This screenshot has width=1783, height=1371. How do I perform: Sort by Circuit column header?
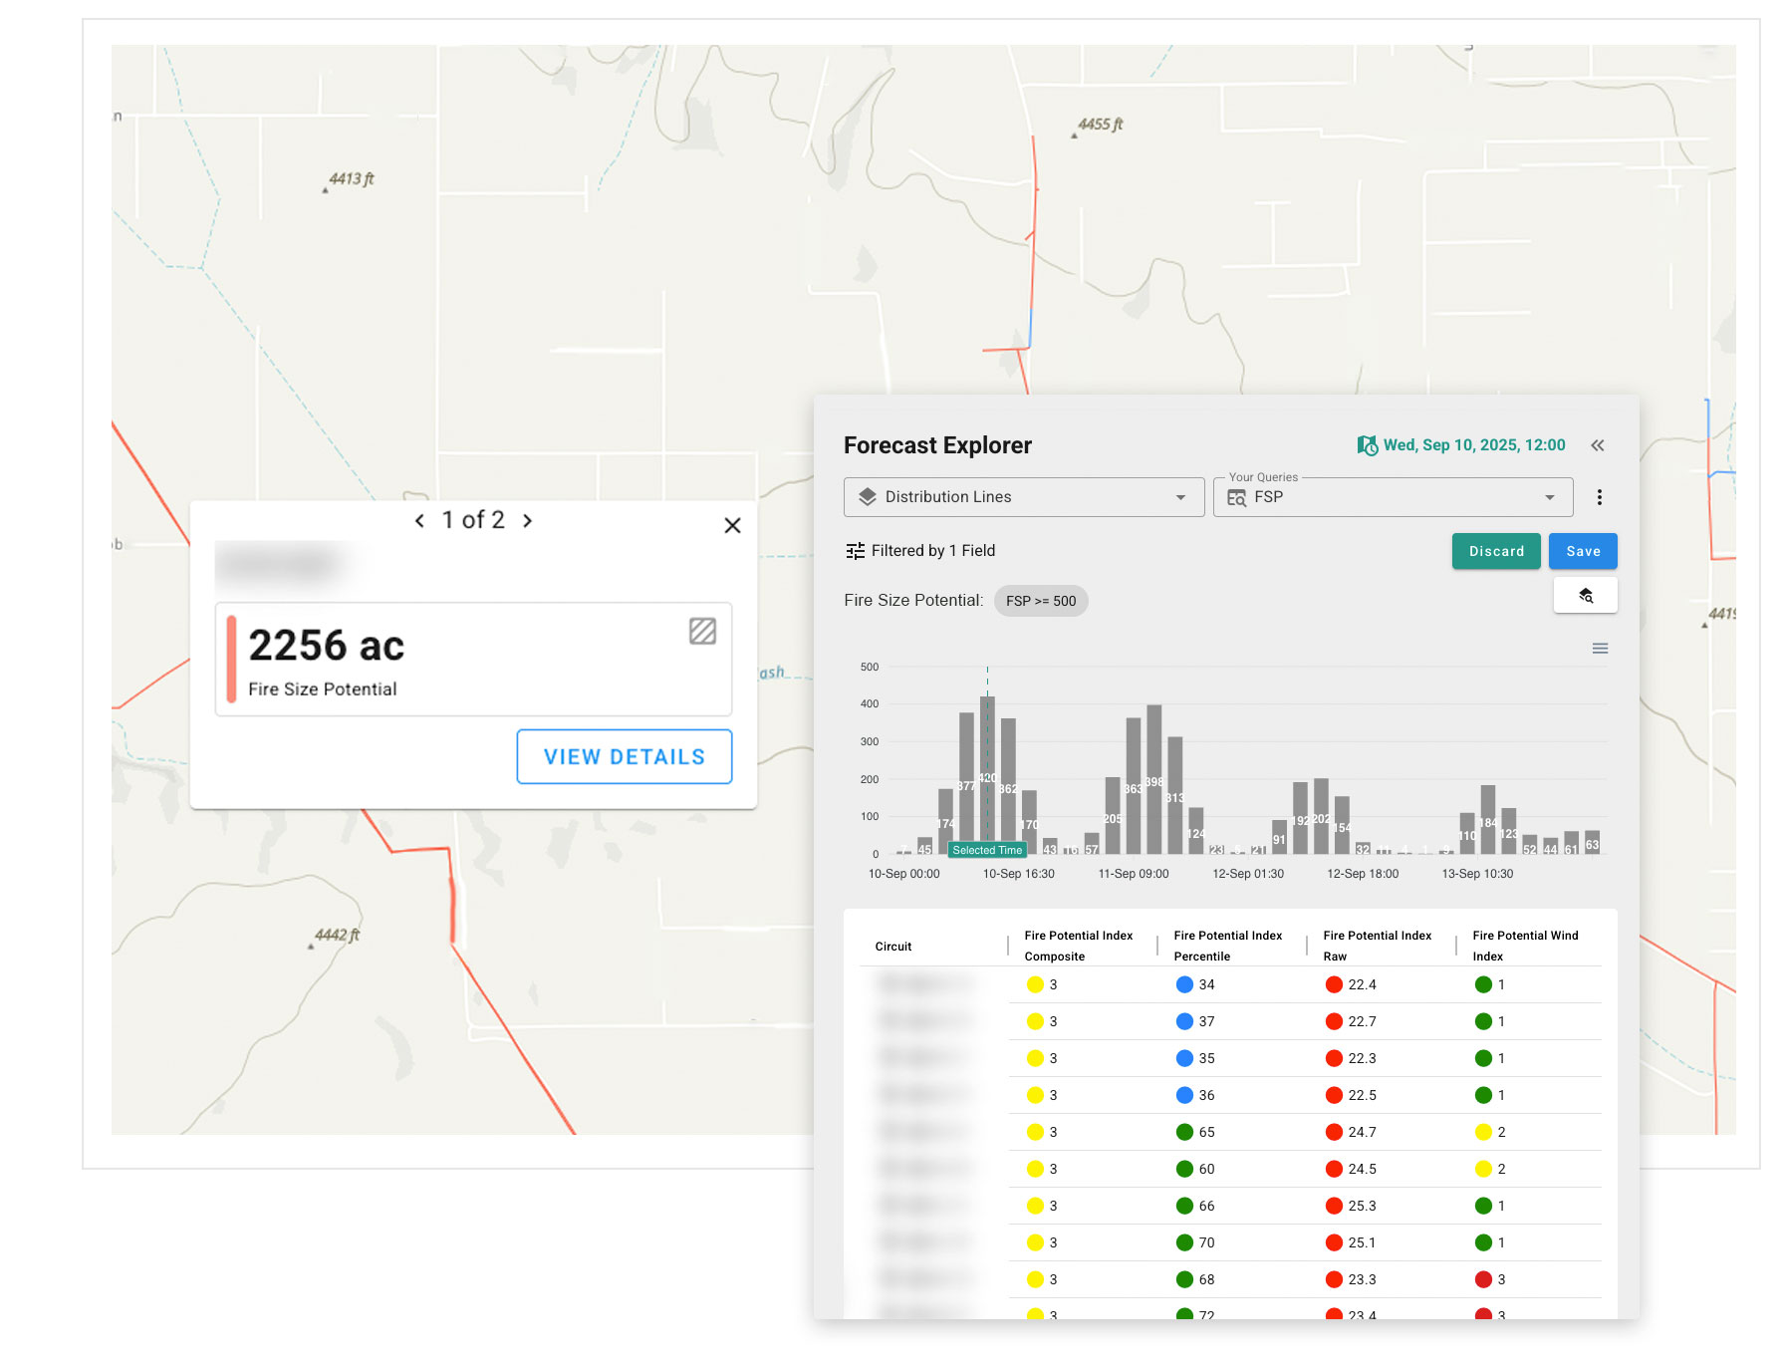(x=892, y=947)
